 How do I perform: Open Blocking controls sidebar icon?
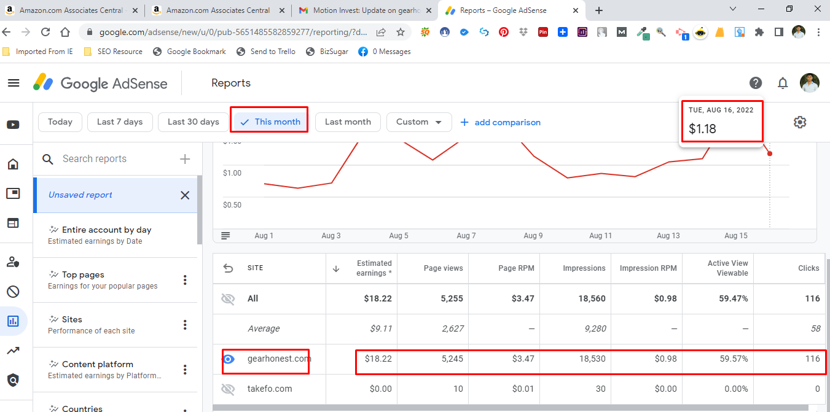[x=13, y=292]
